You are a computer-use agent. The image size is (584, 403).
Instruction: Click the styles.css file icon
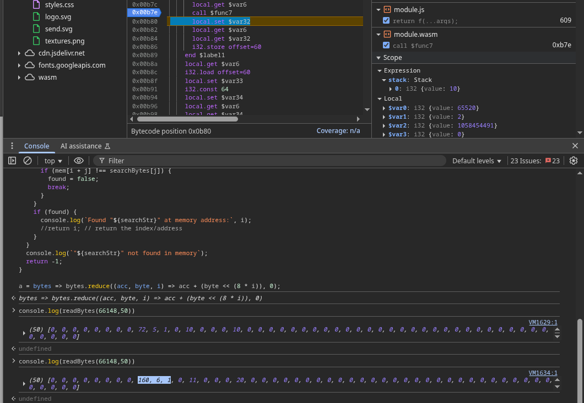coord(36,5)
